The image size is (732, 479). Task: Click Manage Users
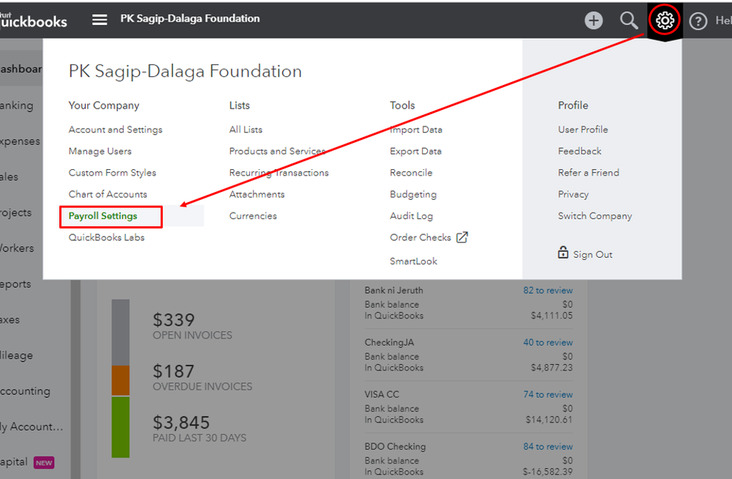click(100, 151)
